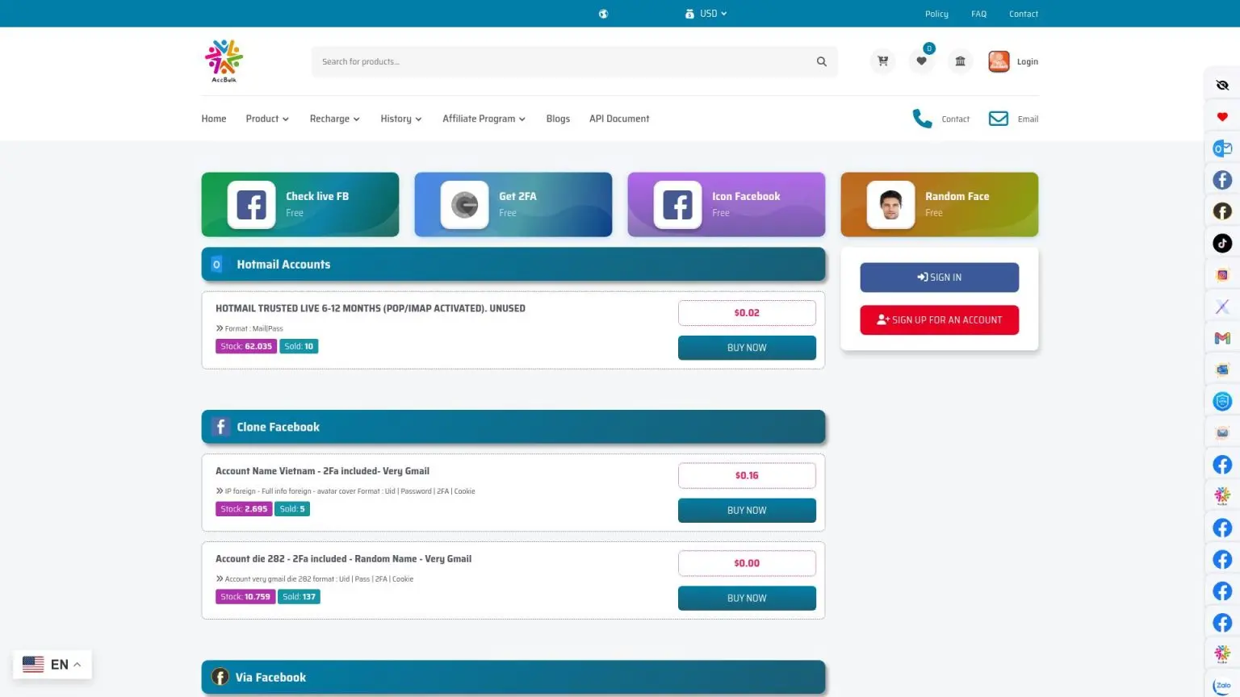
Task: Expand the Affiliate Program menu
Action: [x=484, y=119]
